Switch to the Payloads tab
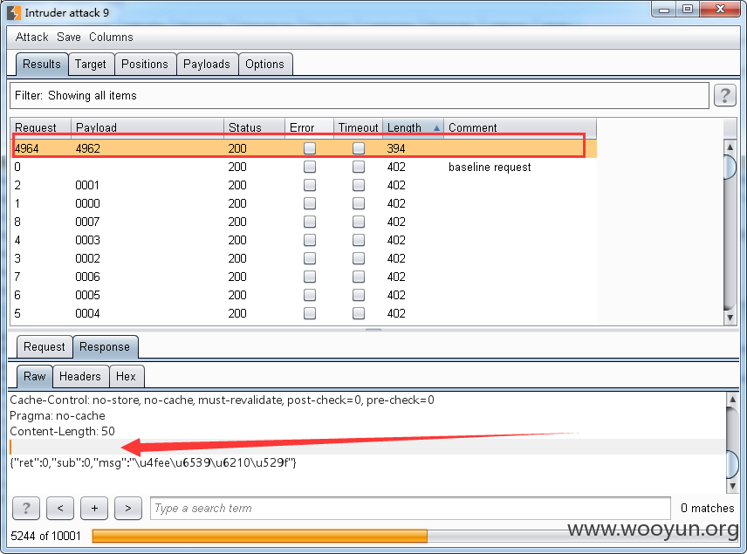747x554 pixels. pos(207,64)
